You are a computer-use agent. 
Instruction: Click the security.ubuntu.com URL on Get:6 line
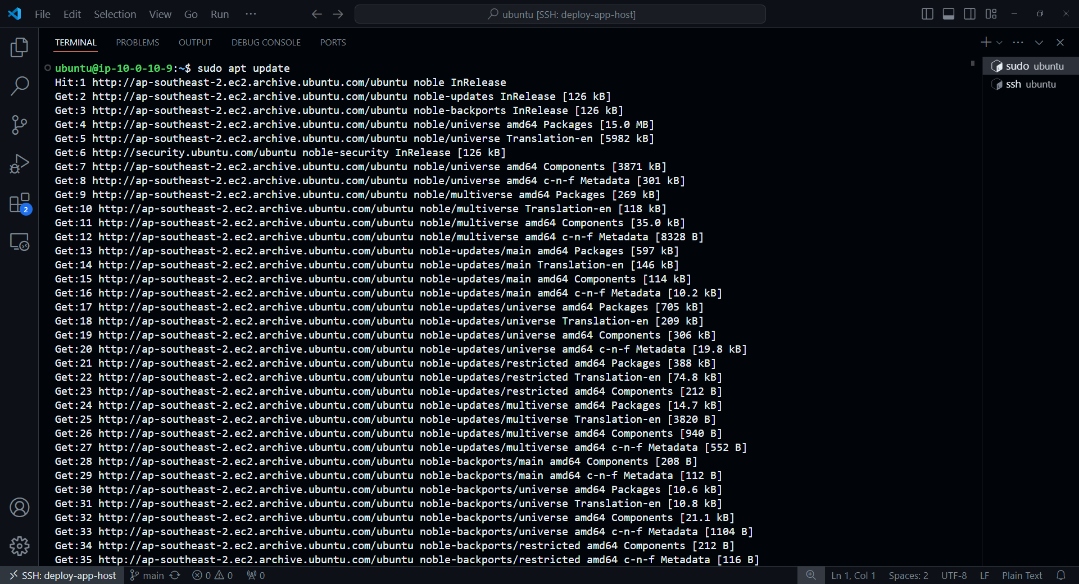click(x=194, y=152)
